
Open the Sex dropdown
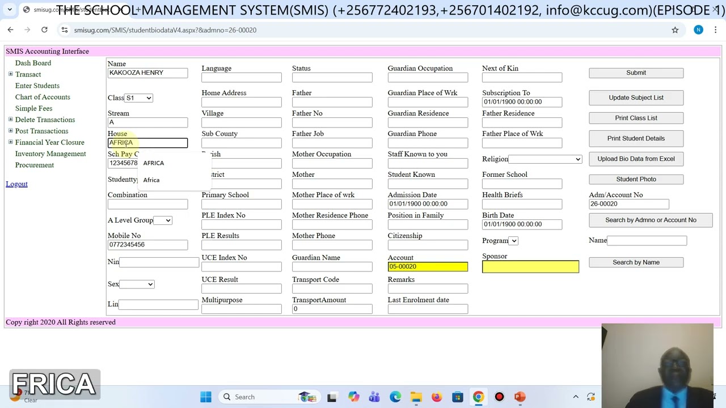click(x=137, y=284)
